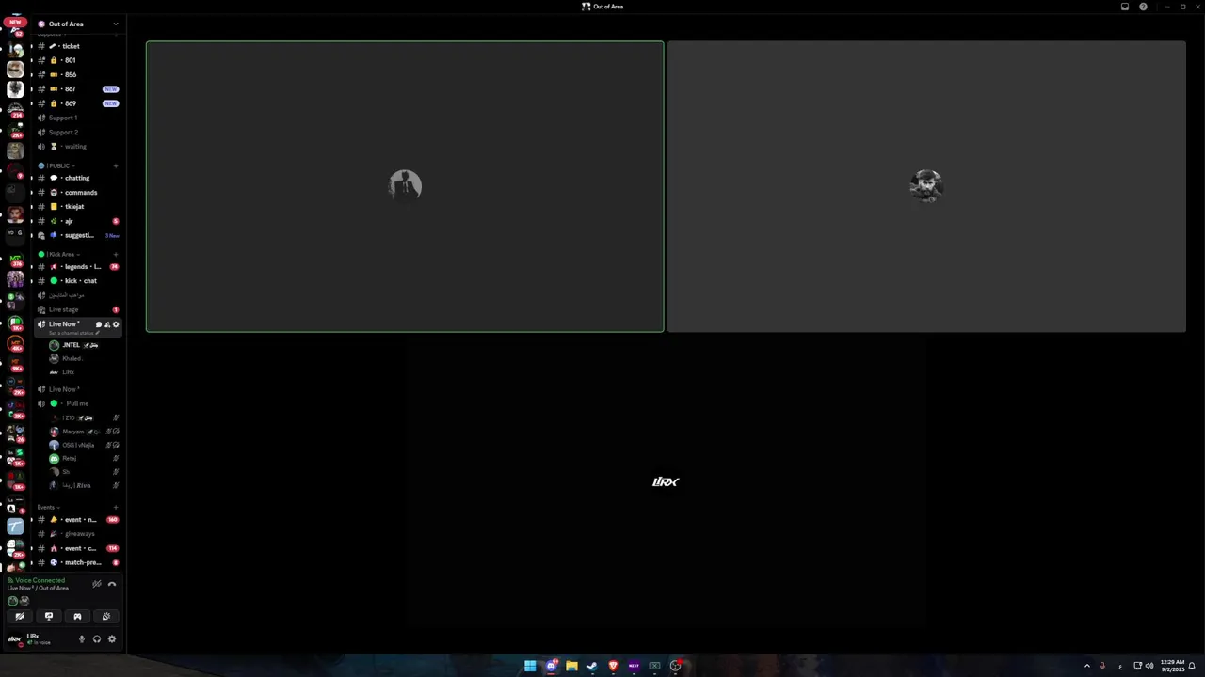Open the ajr channel
Viewport: 1205px width, 677px height.
pyautogui.click(x=79, y=221)
